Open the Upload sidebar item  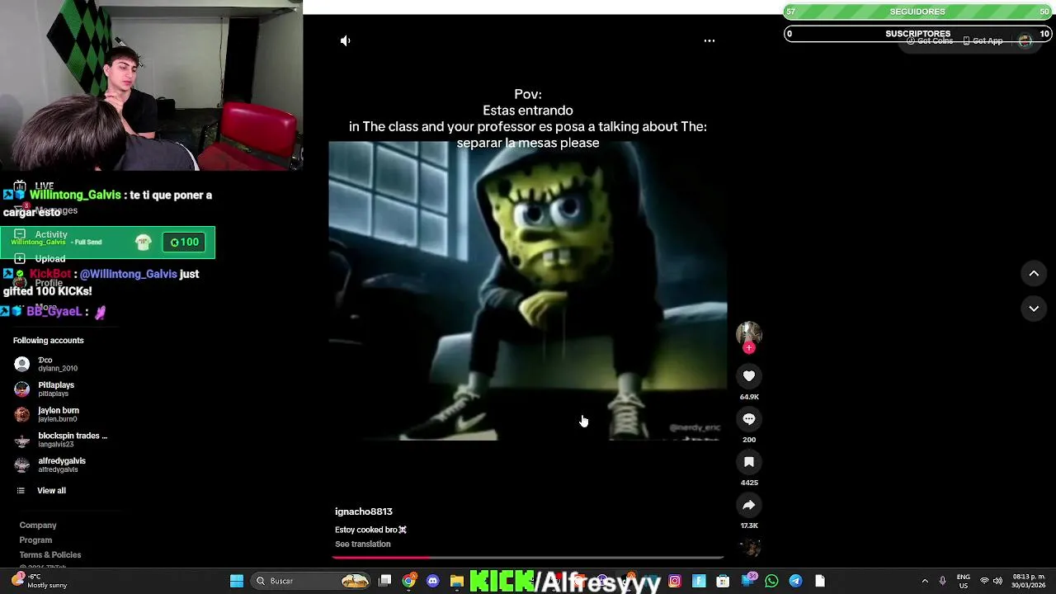tap(40, 258)
